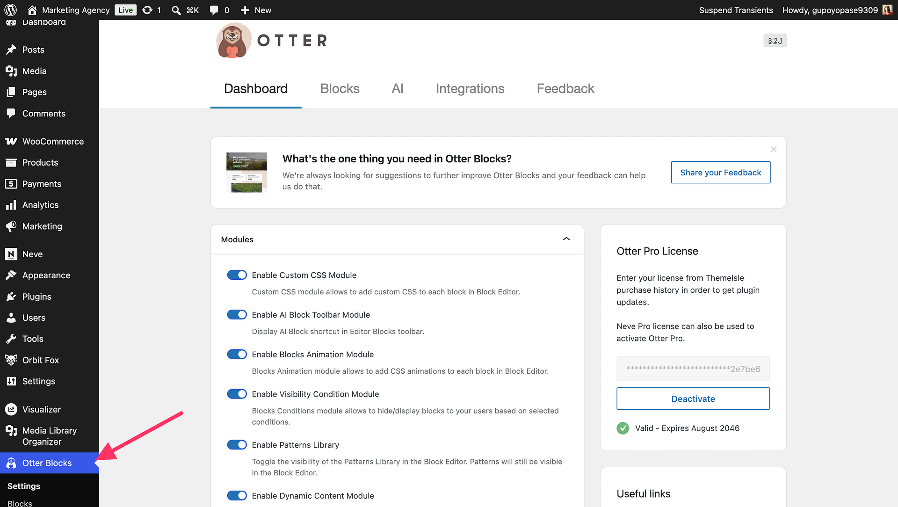The width and height of the screenshot is (898, 507).
Task: Click the green valid license checkmark
Action: [x=623, y=428]
